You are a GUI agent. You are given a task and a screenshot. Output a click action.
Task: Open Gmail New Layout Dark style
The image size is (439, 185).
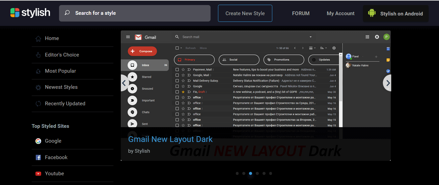(x=170, y=139)
